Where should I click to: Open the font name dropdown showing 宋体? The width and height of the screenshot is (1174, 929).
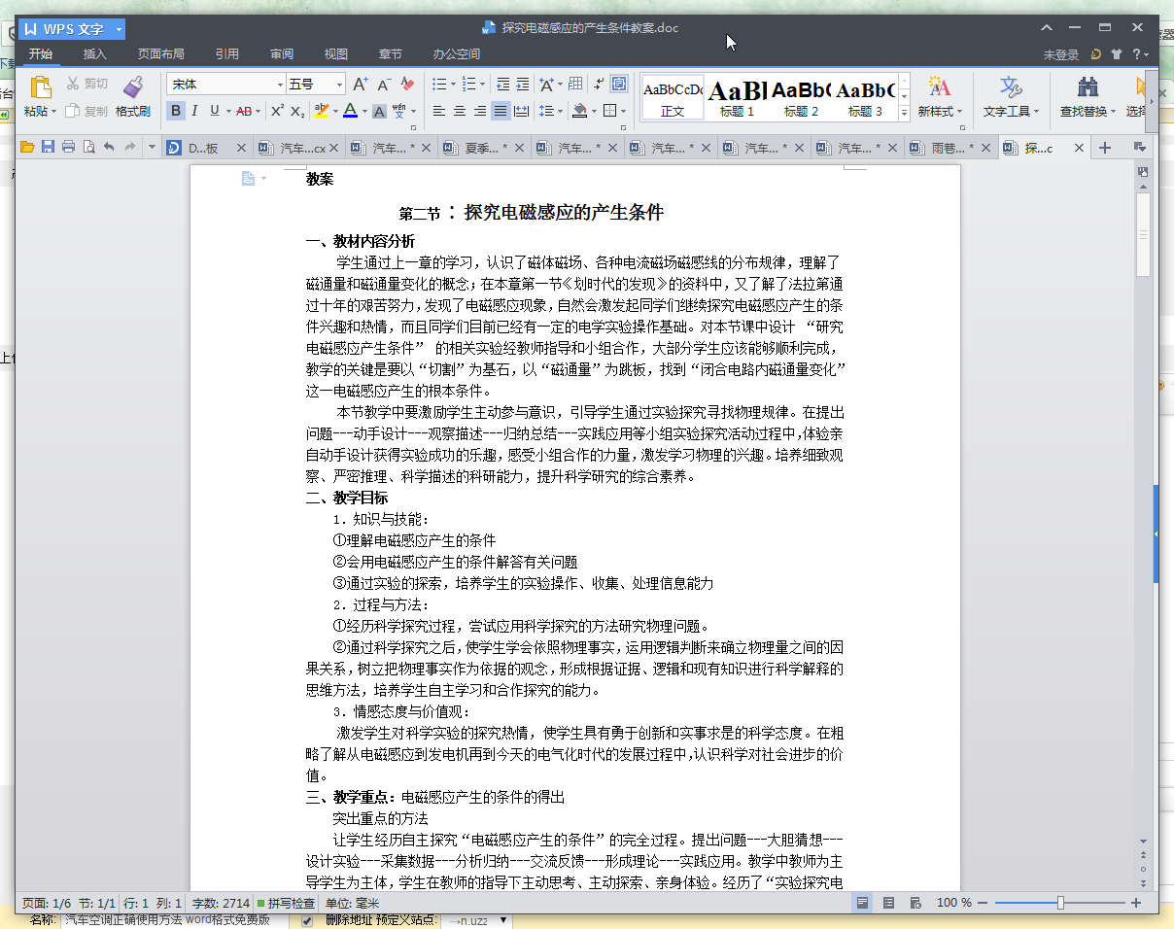[x=281, y=85]
